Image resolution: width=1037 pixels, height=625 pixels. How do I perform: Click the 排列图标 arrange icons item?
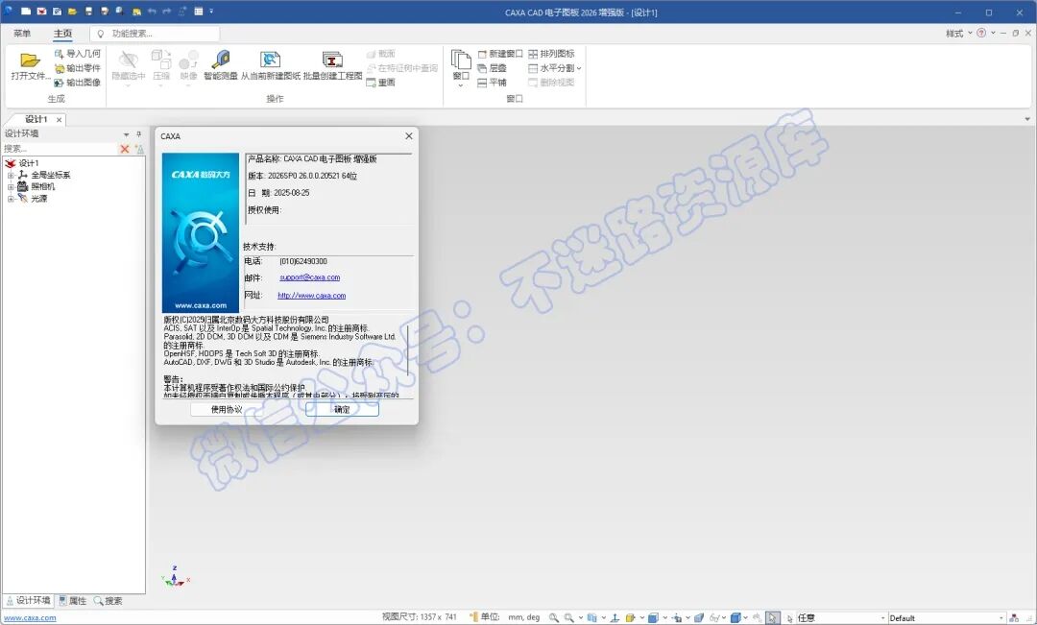click(551, 54)
